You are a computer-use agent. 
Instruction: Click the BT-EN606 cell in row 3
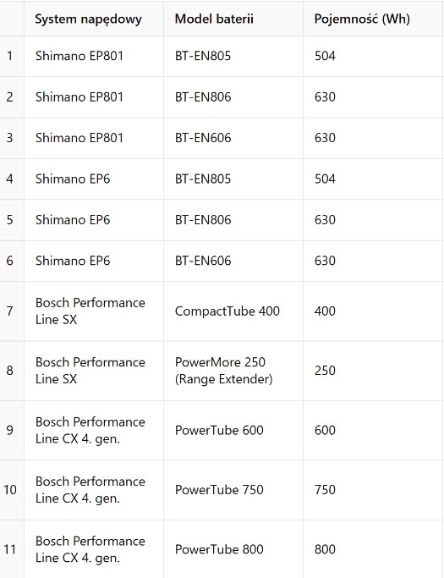(233, 138)
